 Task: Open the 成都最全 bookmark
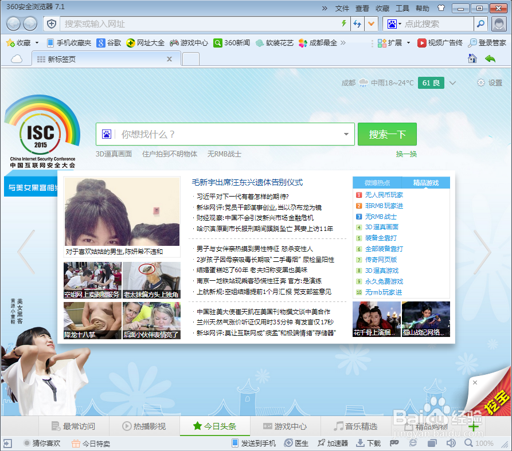pyautogui.click(x=318, y=43)
